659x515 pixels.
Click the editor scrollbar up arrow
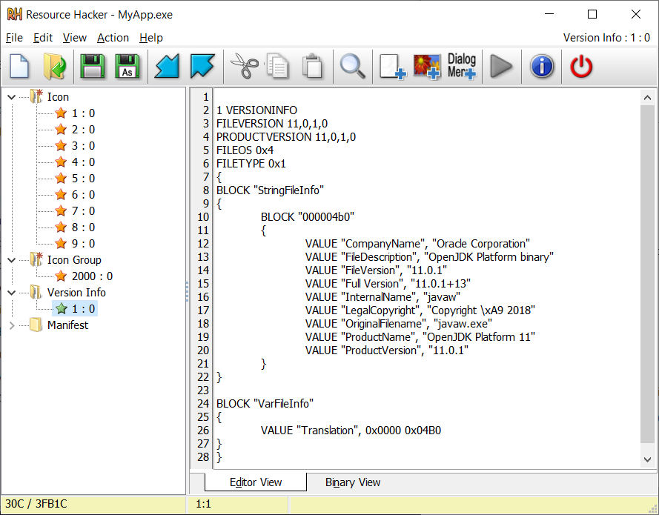pos(647,98)
